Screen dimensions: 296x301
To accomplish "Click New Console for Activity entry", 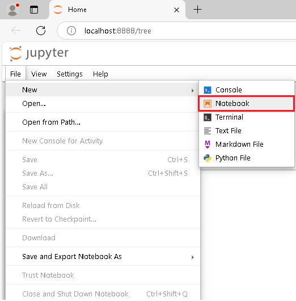I will [103, 141].
